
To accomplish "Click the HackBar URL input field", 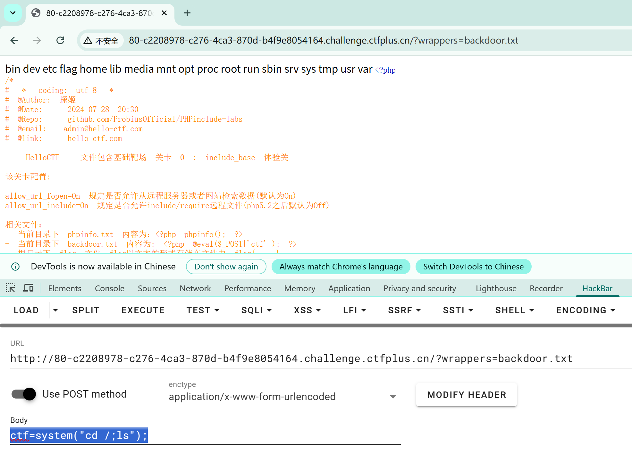I will pos(291,358).
